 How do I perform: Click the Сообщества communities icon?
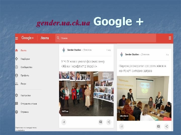click(17, 67)
